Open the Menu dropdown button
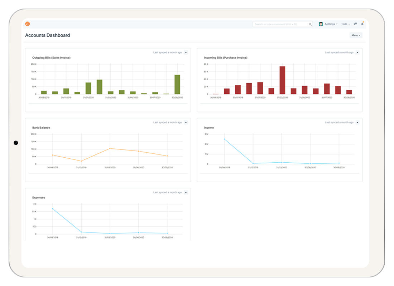 356,35
